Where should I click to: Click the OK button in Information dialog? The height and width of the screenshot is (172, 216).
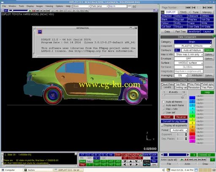[x=40, y=32]
